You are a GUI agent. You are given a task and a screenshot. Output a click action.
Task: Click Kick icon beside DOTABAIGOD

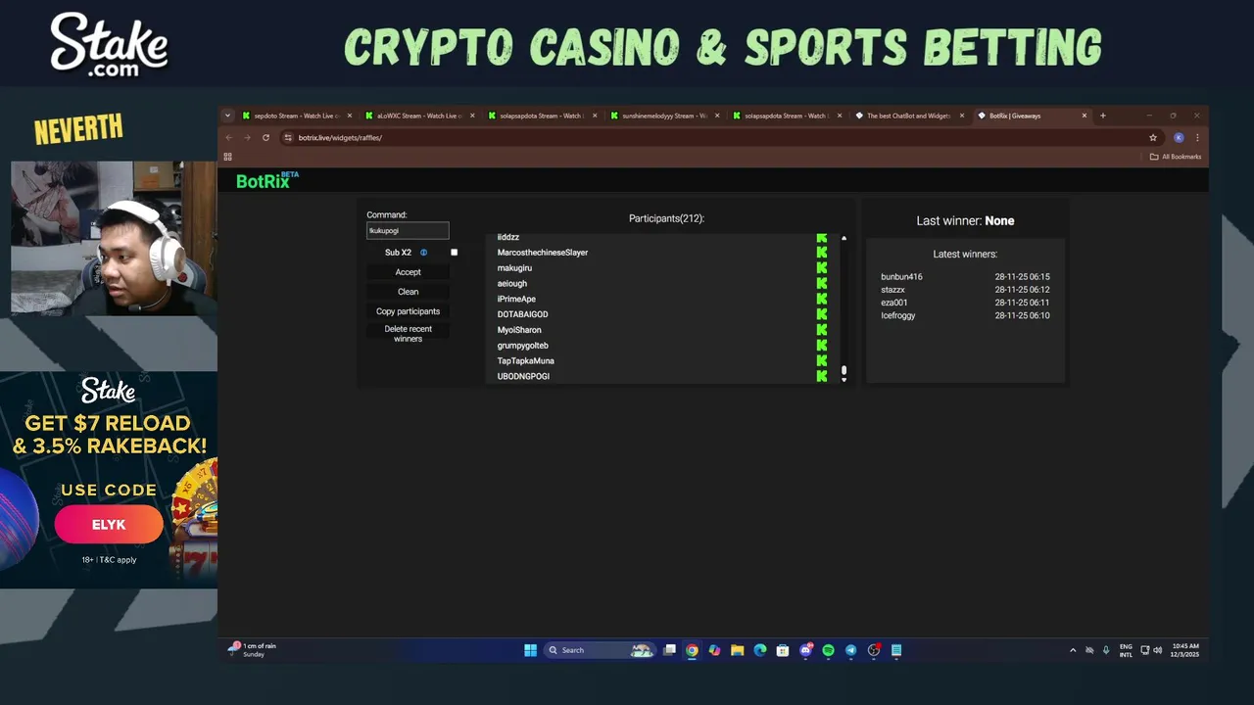click(821, 314)
